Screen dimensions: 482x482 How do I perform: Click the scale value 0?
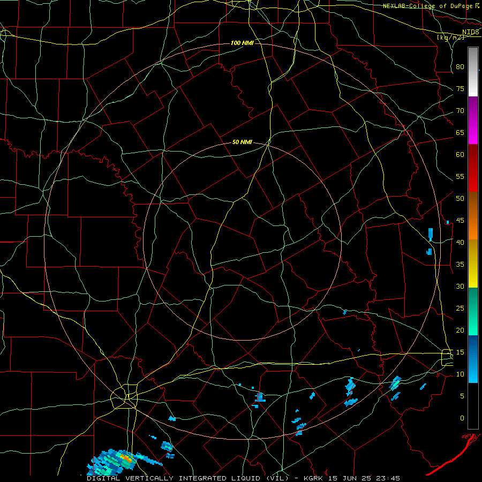[x=462, y=418]
